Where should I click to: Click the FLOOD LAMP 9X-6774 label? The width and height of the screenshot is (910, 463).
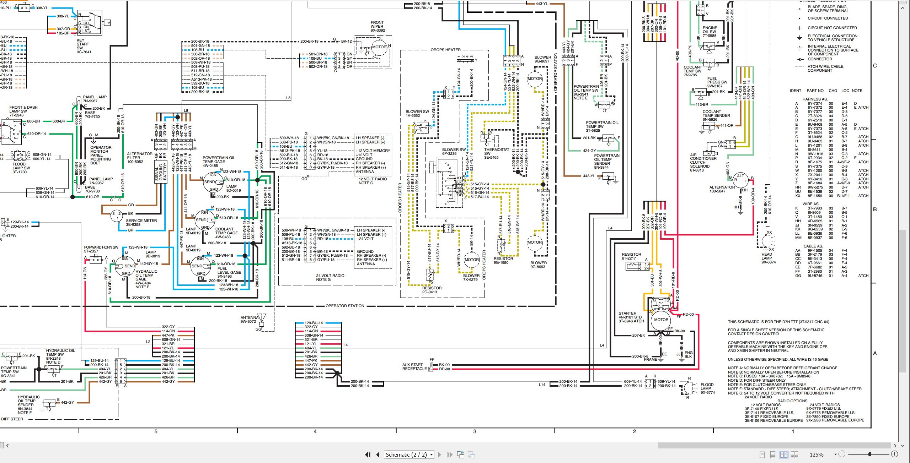click(x=707, y=388)
